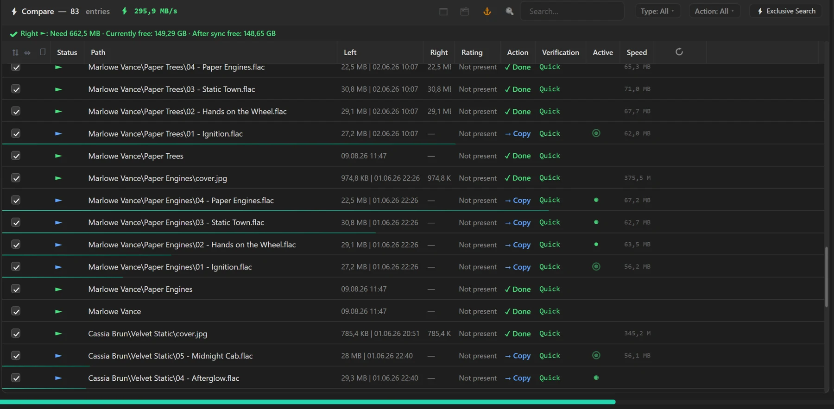This screenshot has width=834, height=409.
Task: Click the Right column header
Action: 439,52
